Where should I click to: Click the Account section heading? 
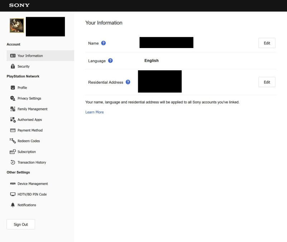[x=13, y=44]
